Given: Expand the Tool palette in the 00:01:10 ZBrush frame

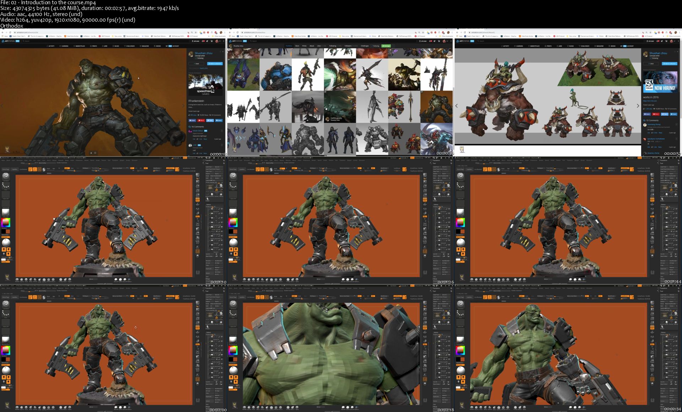Looking at the screenshot, I should (207, 163).
